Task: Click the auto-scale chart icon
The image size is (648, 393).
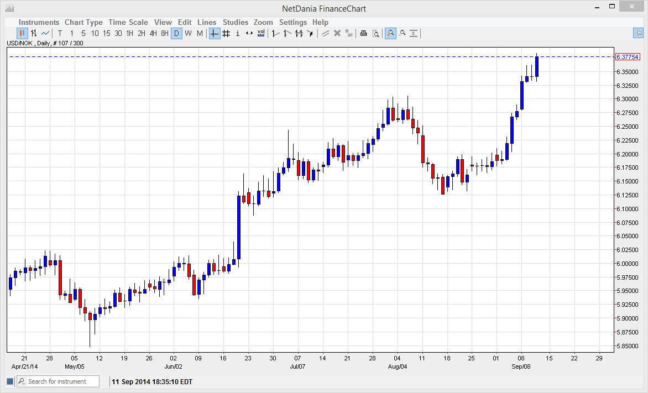Action: coord(413,33)
